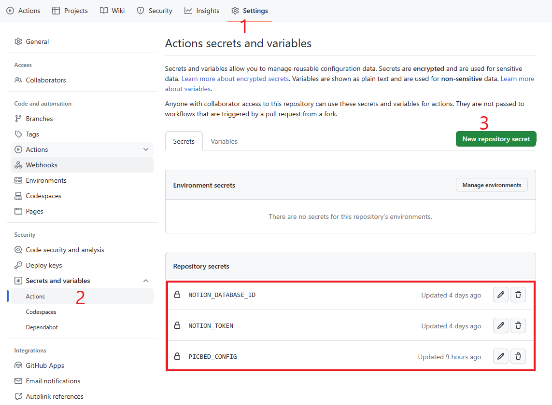Collapse Secrets and variables chevron
This screenshot has height=405, width=552.
146,281
